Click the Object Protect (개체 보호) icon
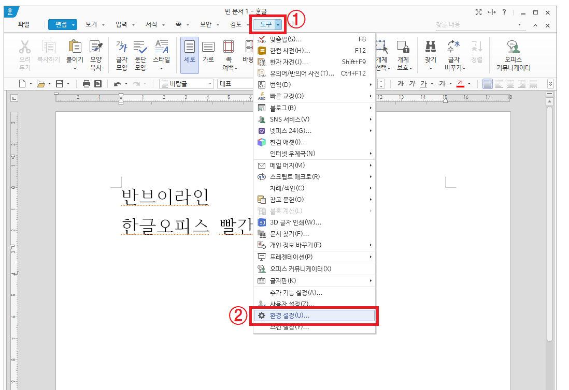The image size is (569, 390). click(x=403, y=47)
